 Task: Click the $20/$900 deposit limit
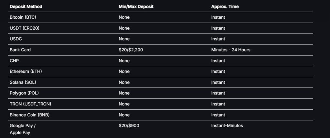129,125
